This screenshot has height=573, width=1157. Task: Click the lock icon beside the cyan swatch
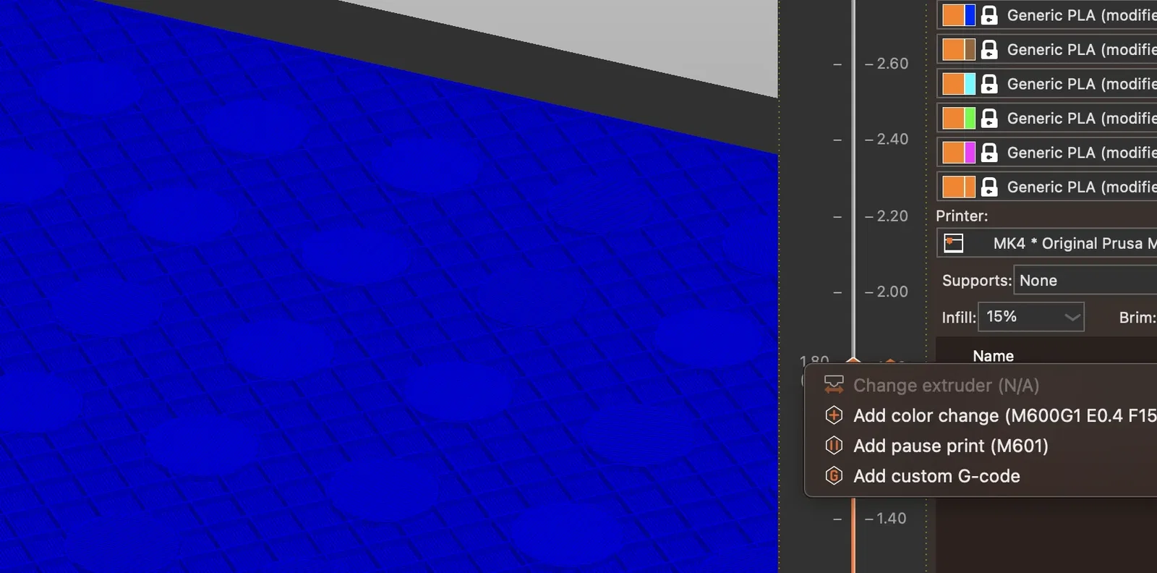point(989,84)
